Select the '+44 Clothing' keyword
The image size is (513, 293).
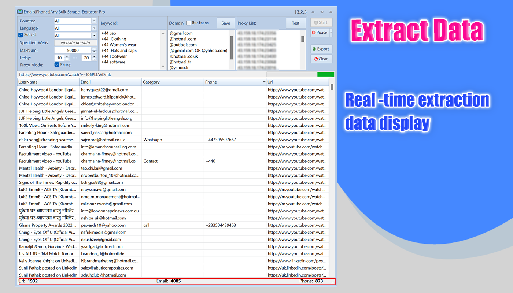[114, 39]
